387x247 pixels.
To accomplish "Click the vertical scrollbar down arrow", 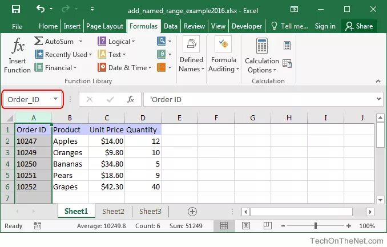I will [380, 200].
